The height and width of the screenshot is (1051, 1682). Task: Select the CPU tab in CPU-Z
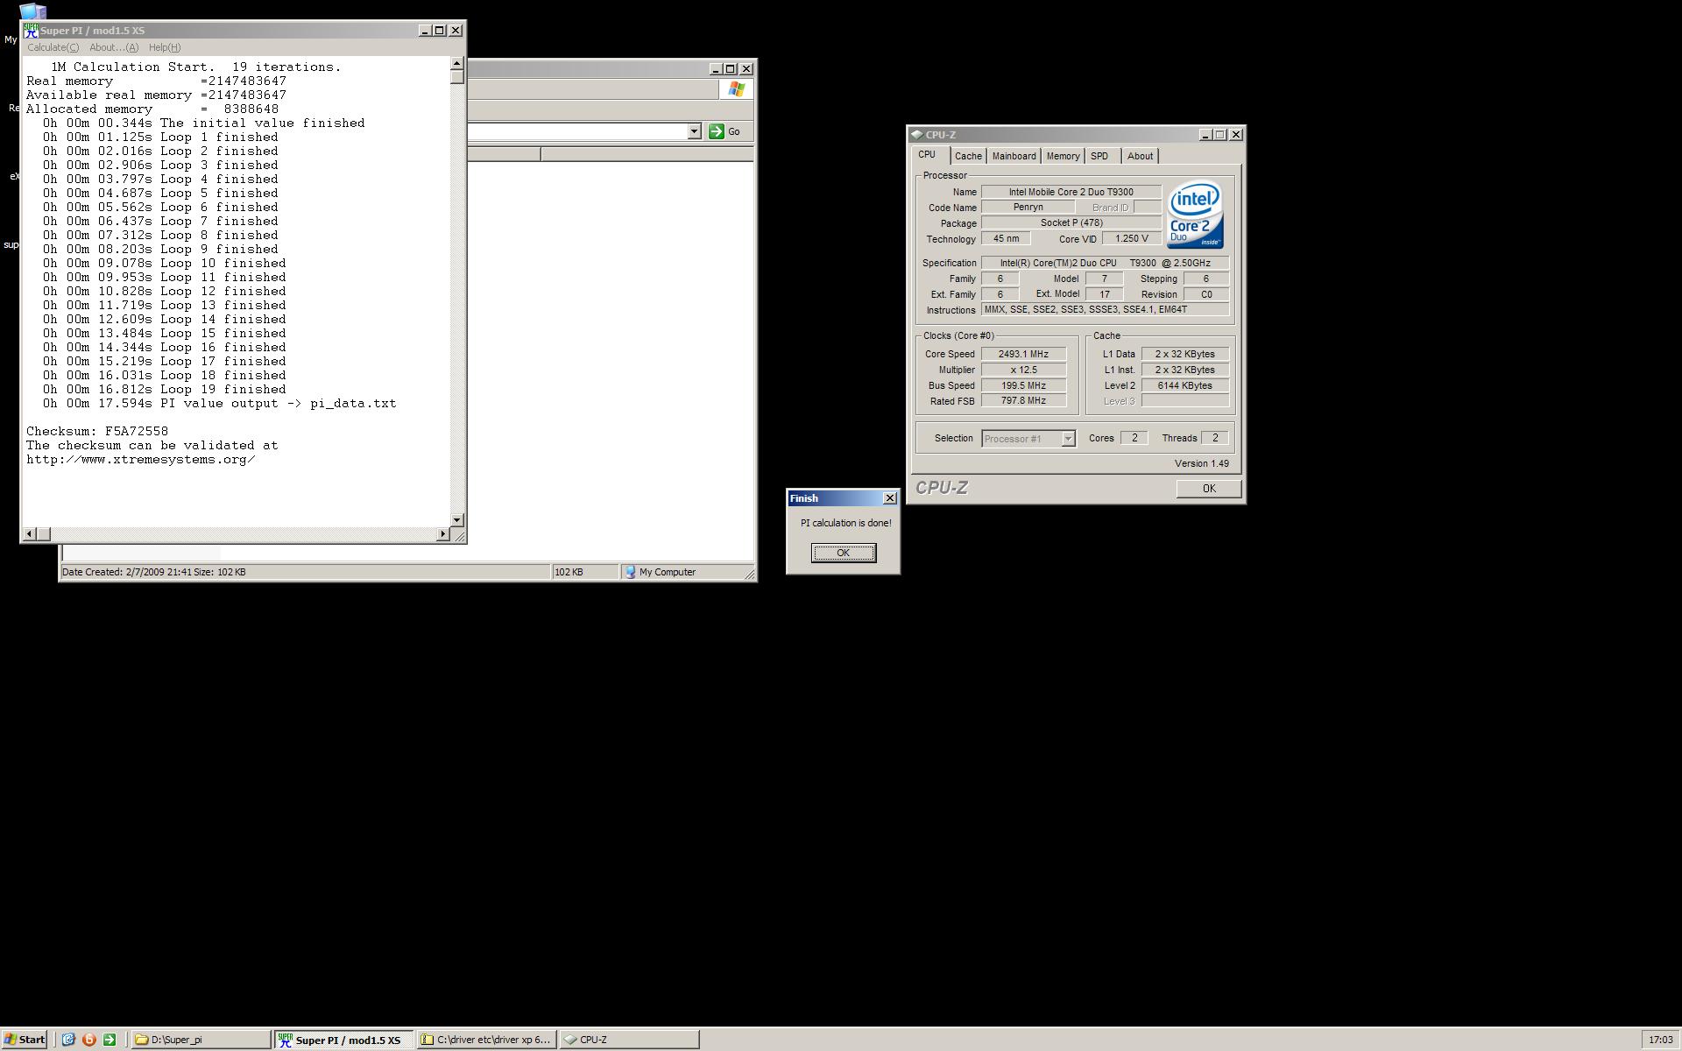click(927, 154)
